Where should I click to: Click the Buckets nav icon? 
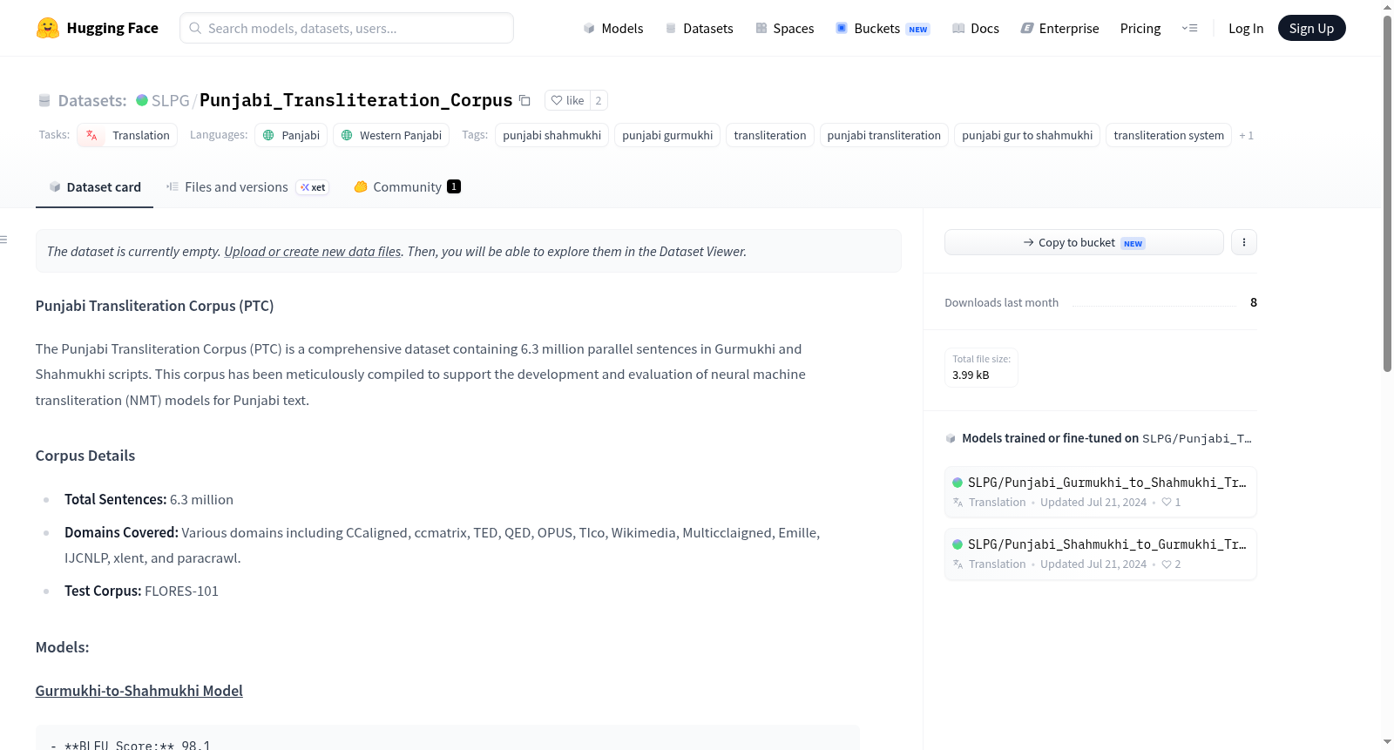pyautogui.click(x=842, y=28)
